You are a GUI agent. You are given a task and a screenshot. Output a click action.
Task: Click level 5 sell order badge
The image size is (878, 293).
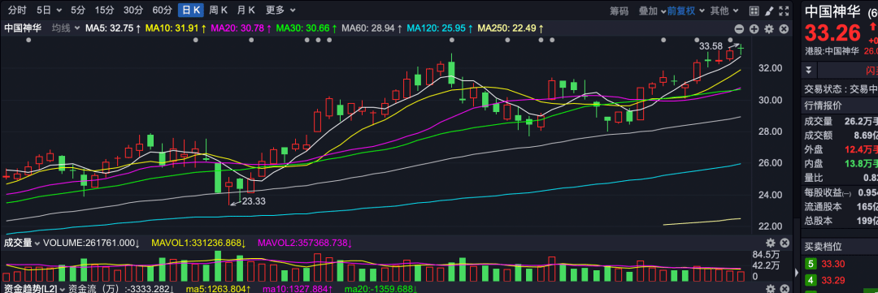[x=810, y=265]
